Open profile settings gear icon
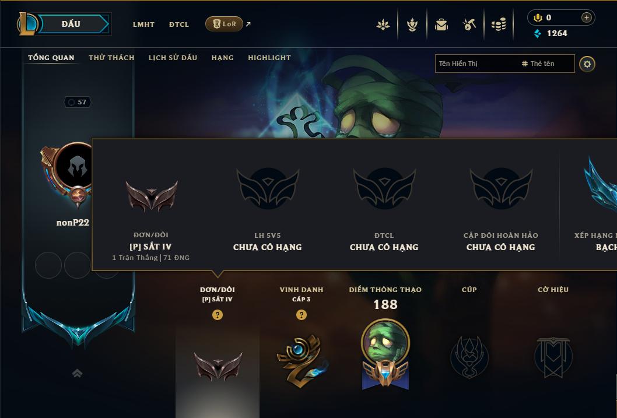 point(587,64)
